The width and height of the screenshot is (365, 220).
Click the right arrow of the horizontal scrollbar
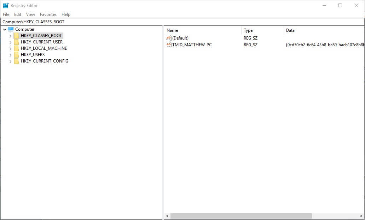(361, 216)
